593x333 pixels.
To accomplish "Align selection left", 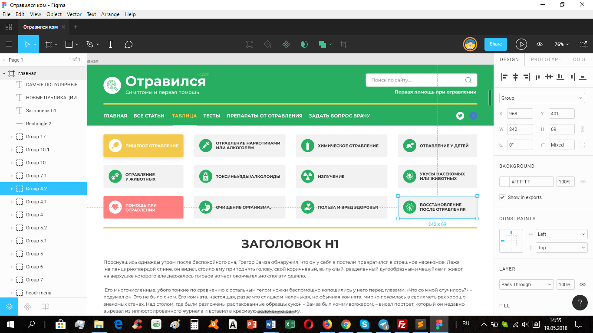I will tap(504, 77).
